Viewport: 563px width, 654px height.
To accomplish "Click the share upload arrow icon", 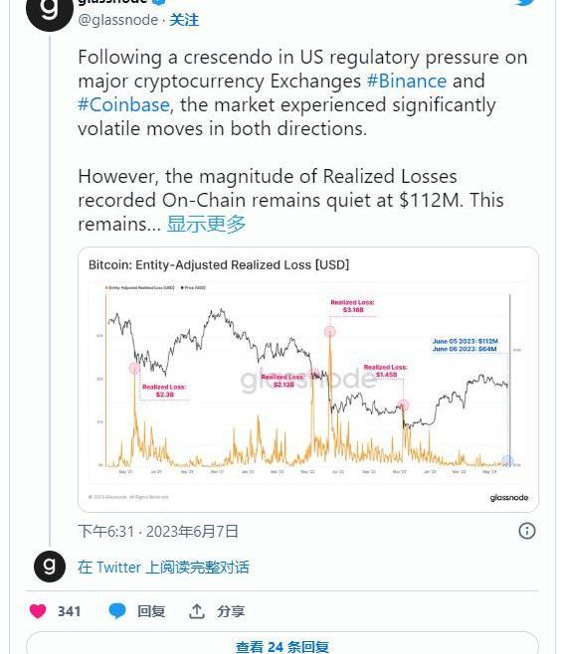I will pyautogui.click(x=197, y=611).
